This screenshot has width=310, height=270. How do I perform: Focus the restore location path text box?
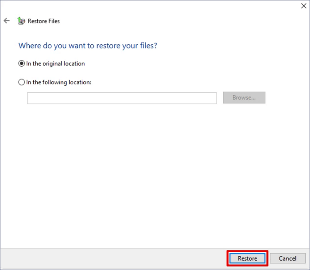coord(122,98)
